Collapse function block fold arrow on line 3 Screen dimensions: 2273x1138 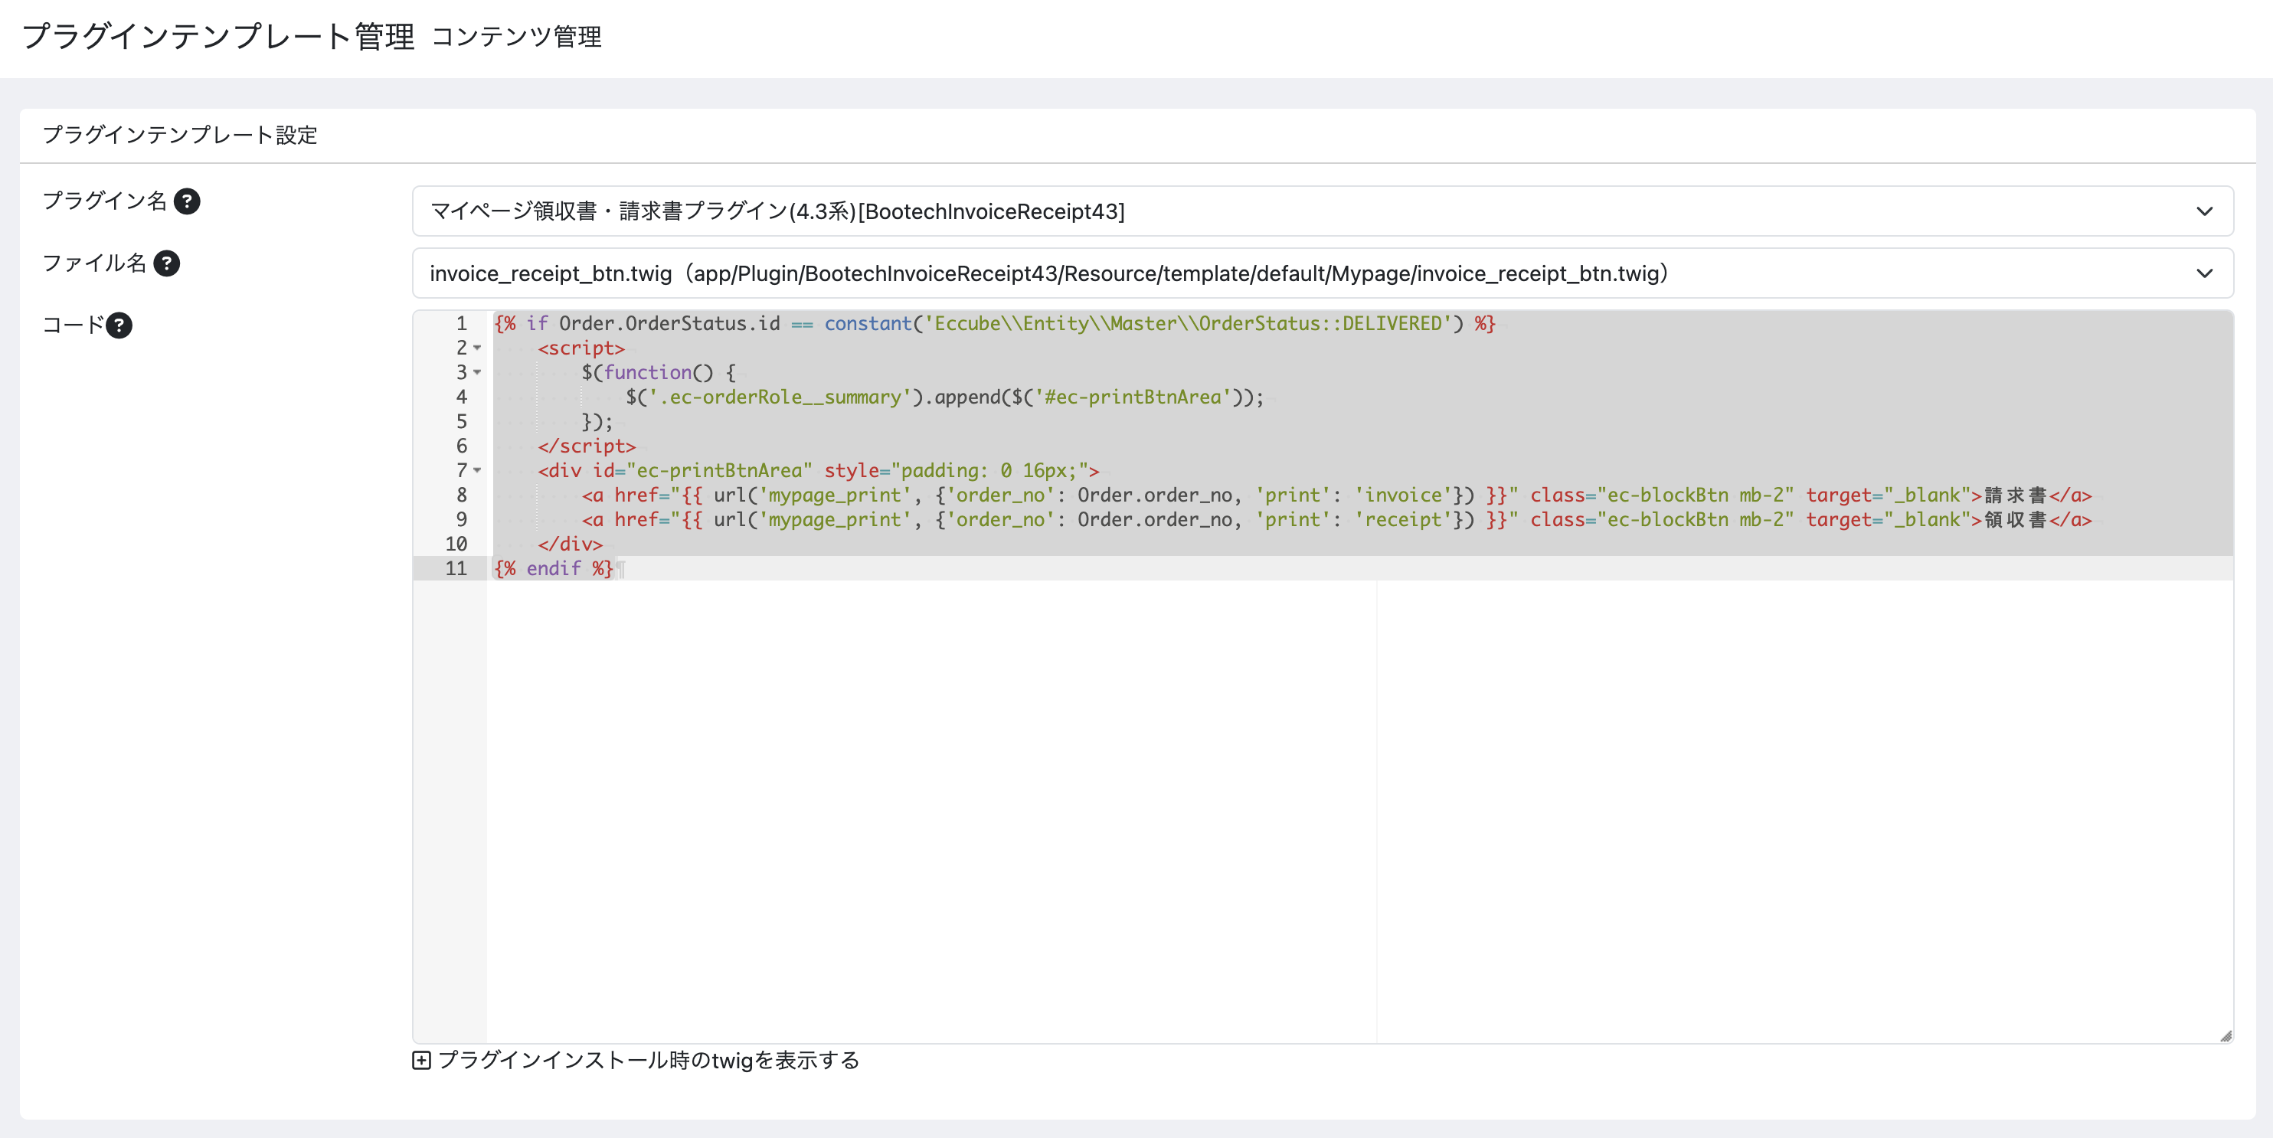point(477,373)
